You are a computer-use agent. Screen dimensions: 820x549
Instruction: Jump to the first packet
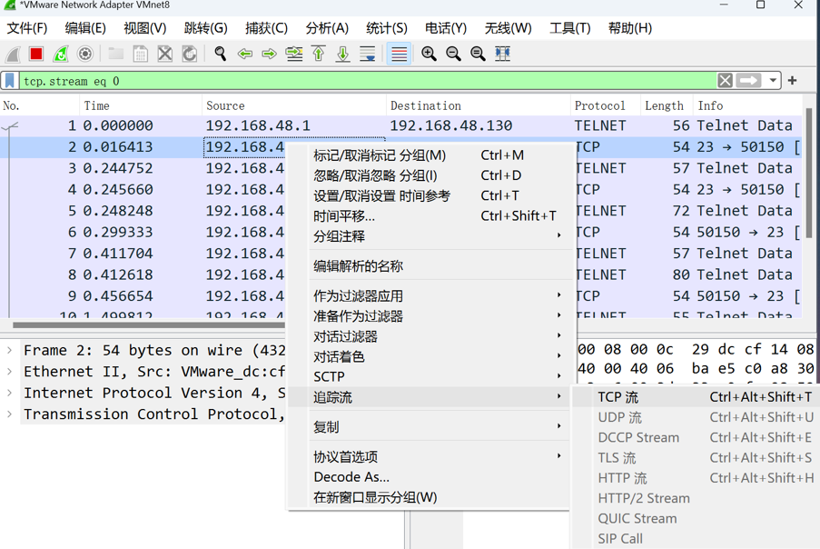pyautogui.click(x=319, y=54)
